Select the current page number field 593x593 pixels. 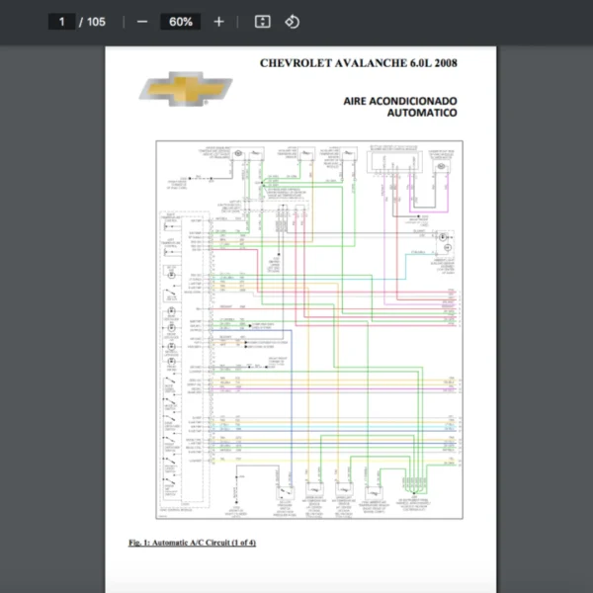click(62, 22)
